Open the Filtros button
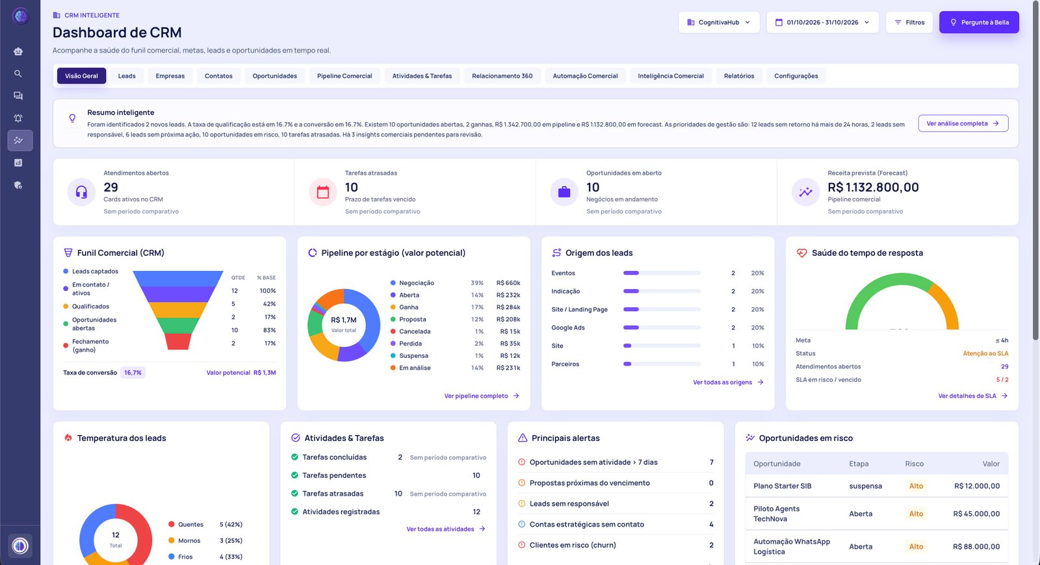The width and height of the screenshot is (1040, 565). (909, 22)
